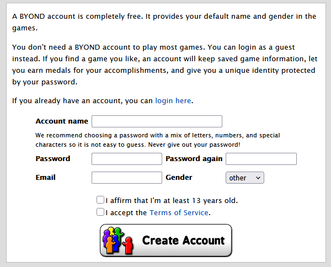
Task: Check the age 13 affirmation checkbox
Action: click(x=100, y=200)
